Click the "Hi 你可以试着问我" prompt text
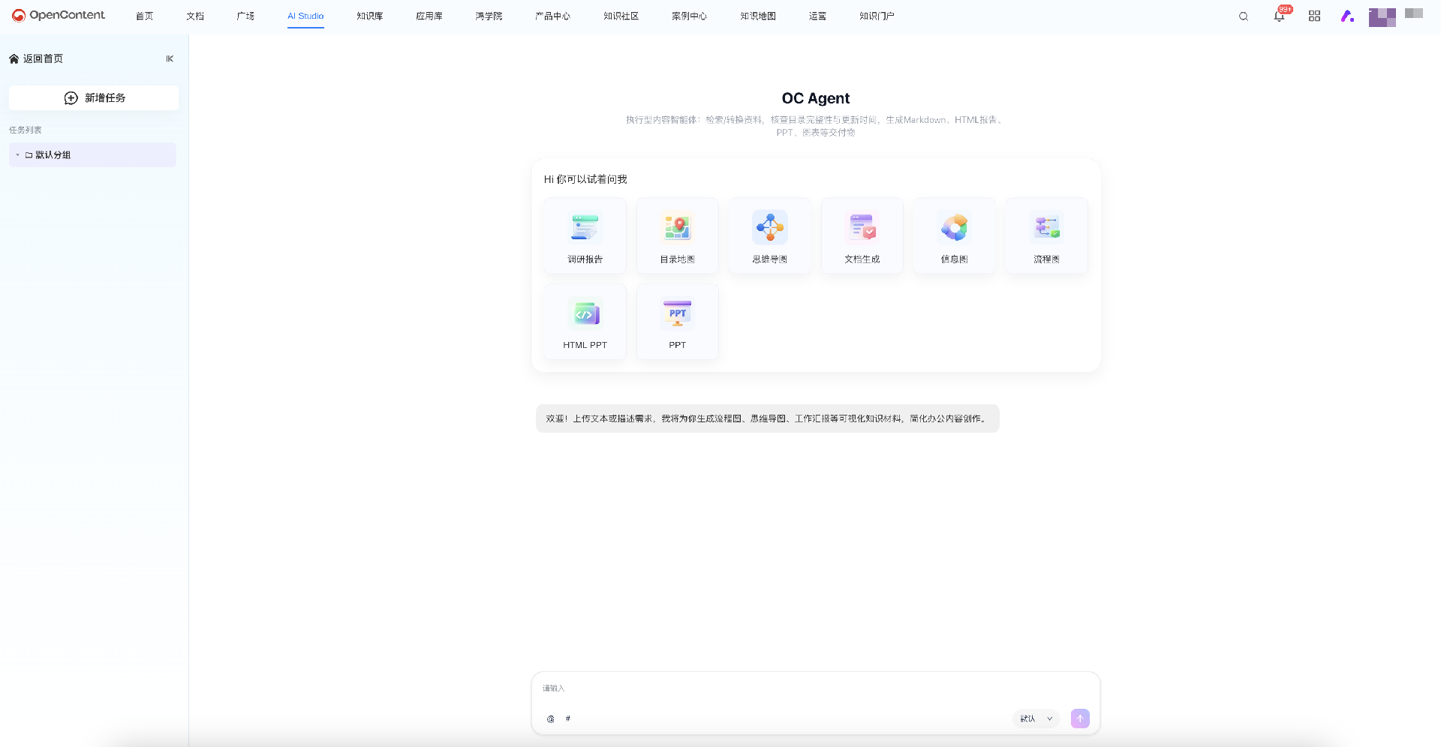Screen dimensions: 1441x747 click(x=585, y=179)
